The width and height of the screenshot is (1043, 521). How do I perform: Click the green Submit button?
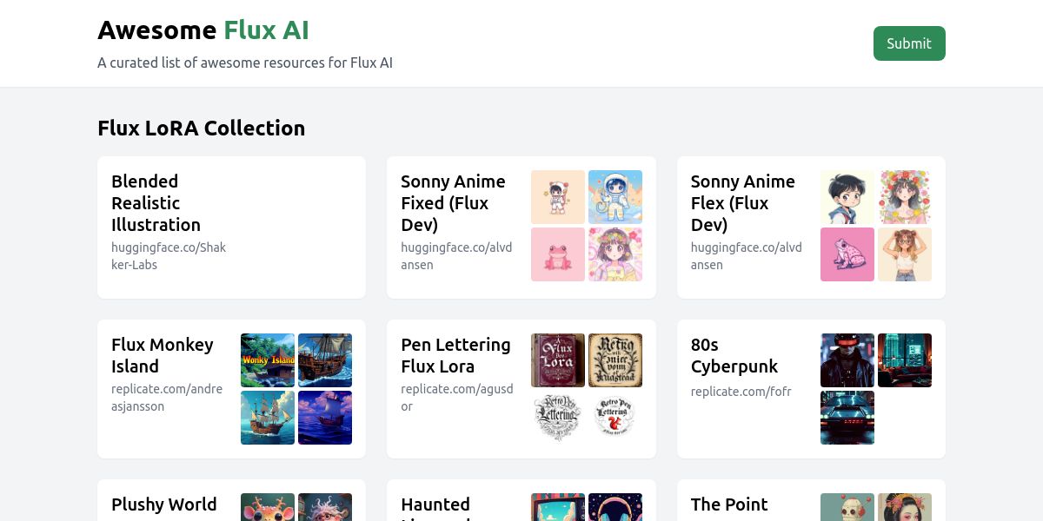click(909, 43)
